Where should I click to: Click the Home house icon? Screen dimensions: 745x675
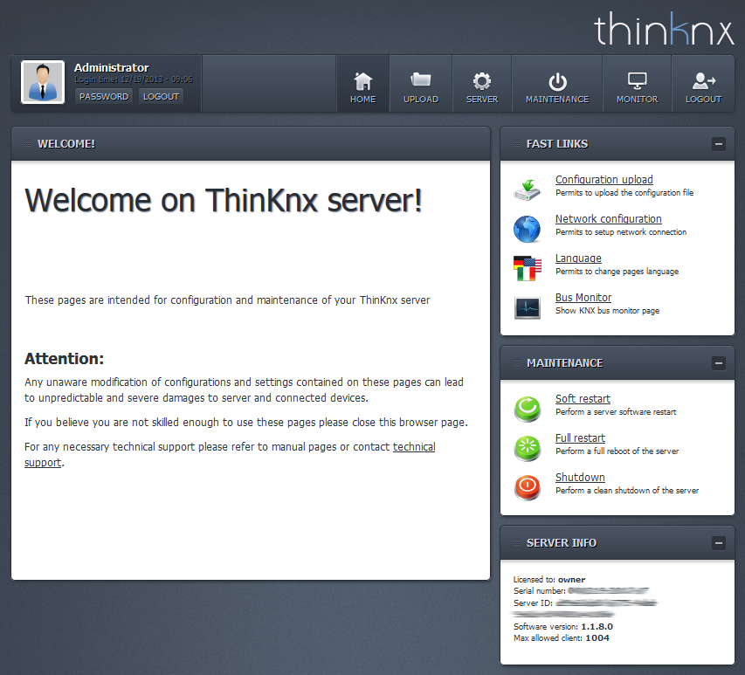(363, 80)
